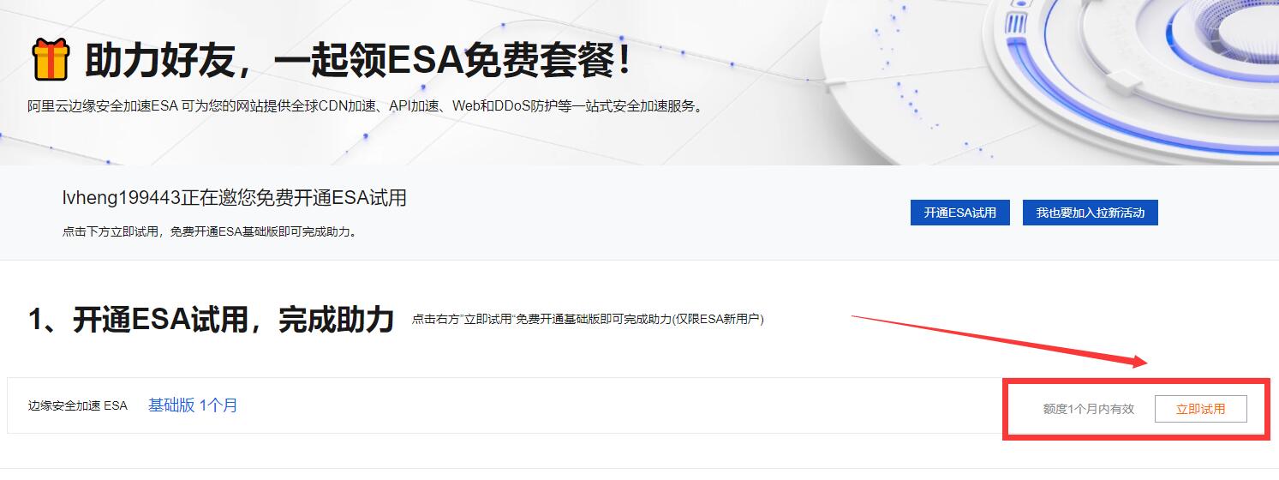The height and width of the screenshot is (480, 1279).
Task: Click the hint text 点击右方"立即试用"免费开通基础版
Action: pyautogui.click(x=588, y=319)
